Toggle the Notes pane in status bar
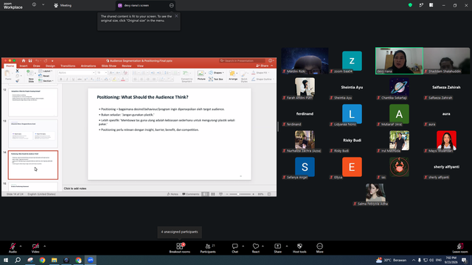Image resolution: width=472 pixels, height=265 pixels. 173,194
